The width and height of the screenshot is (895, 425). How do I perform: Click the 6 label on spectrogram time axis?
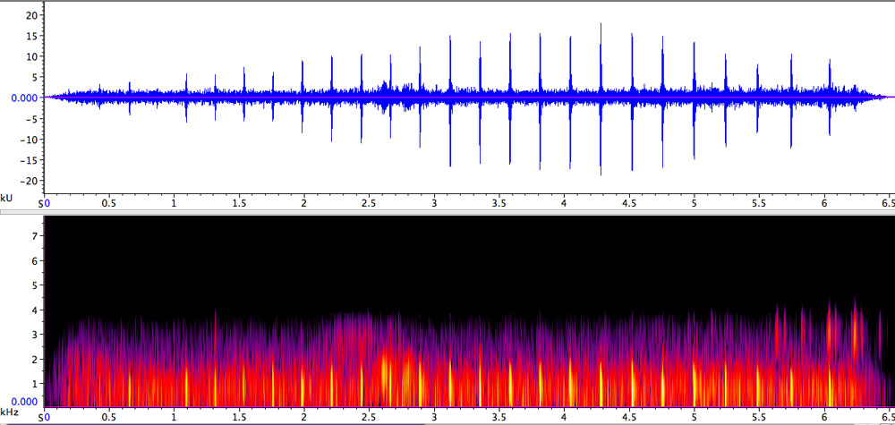click(824, 417)
